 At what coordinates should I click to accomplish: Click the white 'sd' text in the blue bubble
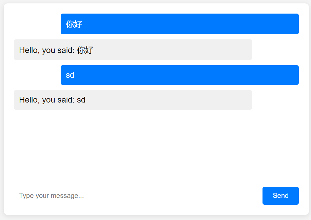(70, 75)
